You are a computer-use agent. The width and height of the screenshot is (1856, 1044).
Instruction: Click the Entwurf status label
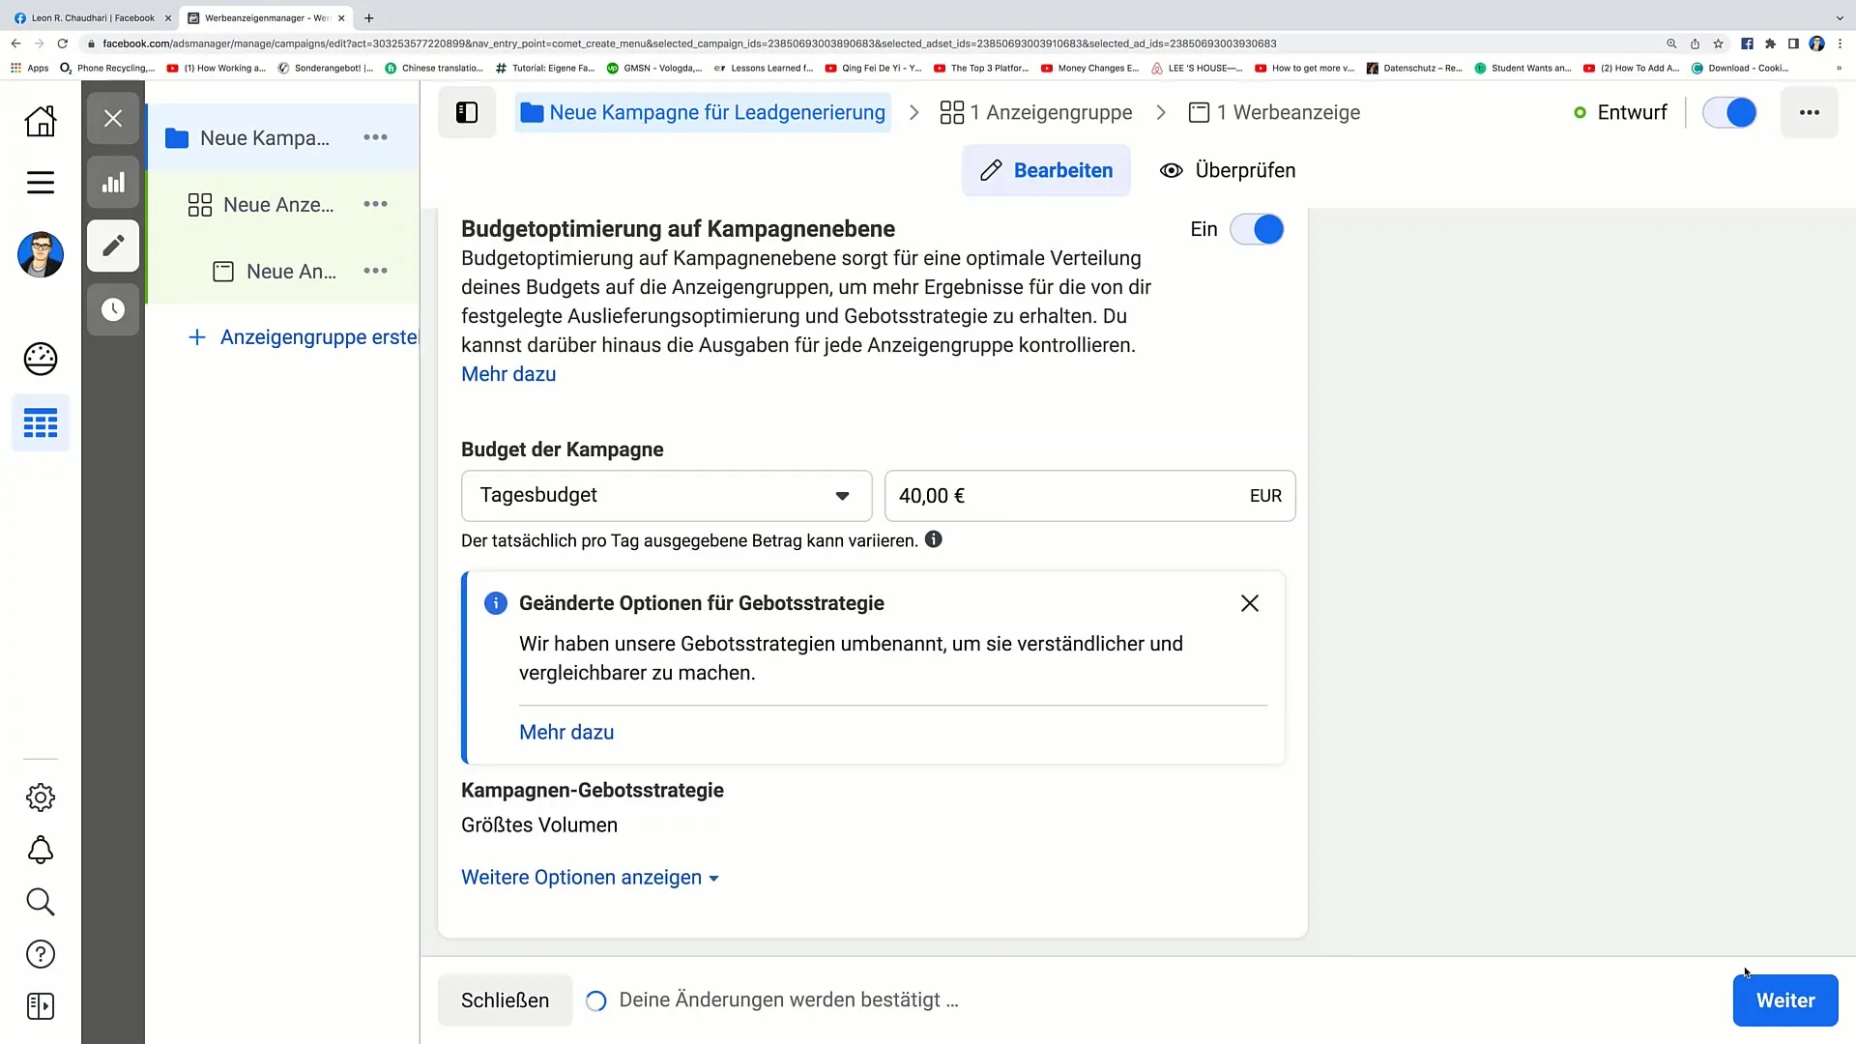click(1632, 113)
